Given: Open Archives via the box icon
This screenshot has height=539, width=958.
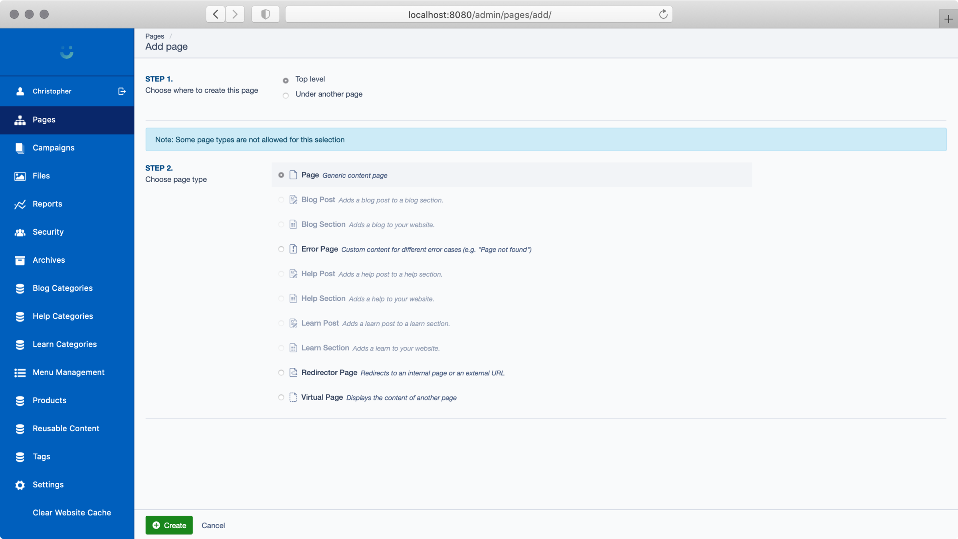Looking at the screenshot, I should click(20, 260).
